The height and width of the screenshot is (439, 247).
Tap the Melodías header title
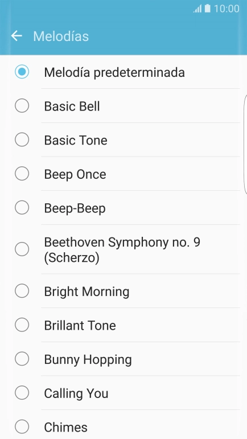(x=61, y=36)
